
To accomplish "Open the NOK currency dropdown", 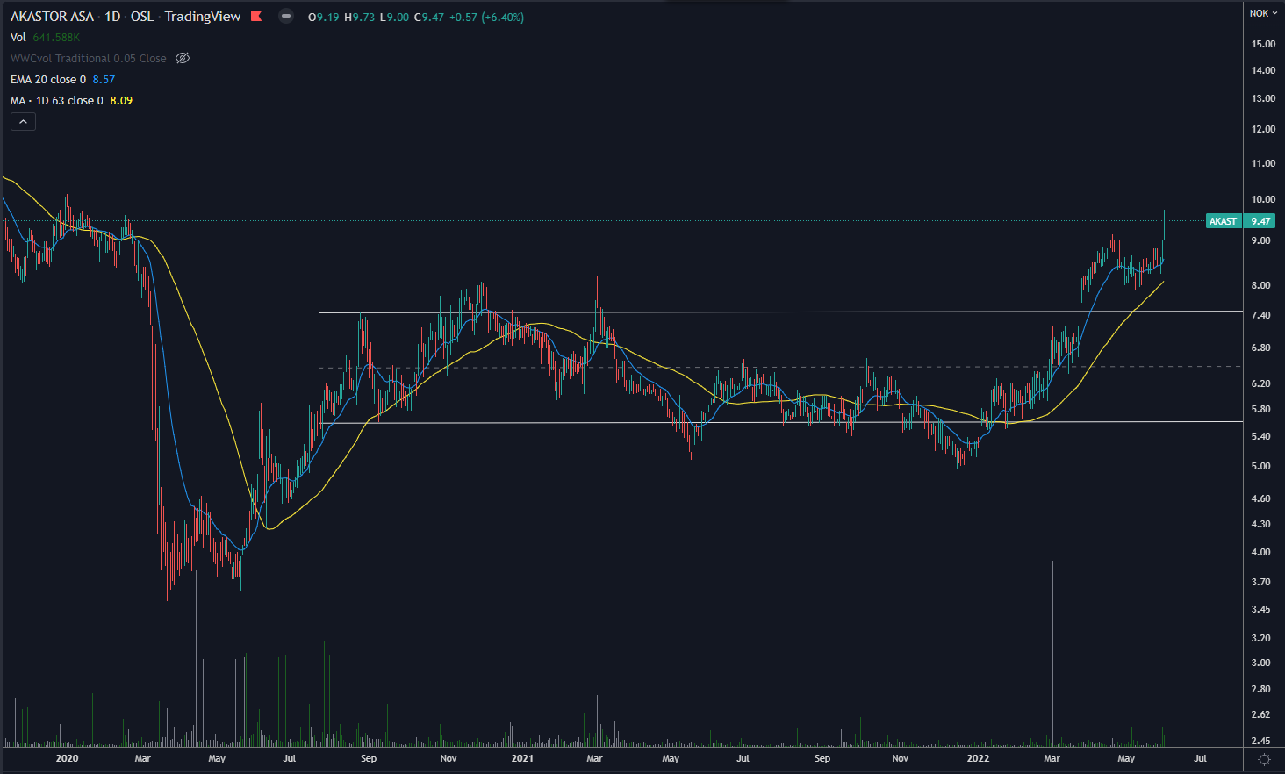I will pos(1263,13).
